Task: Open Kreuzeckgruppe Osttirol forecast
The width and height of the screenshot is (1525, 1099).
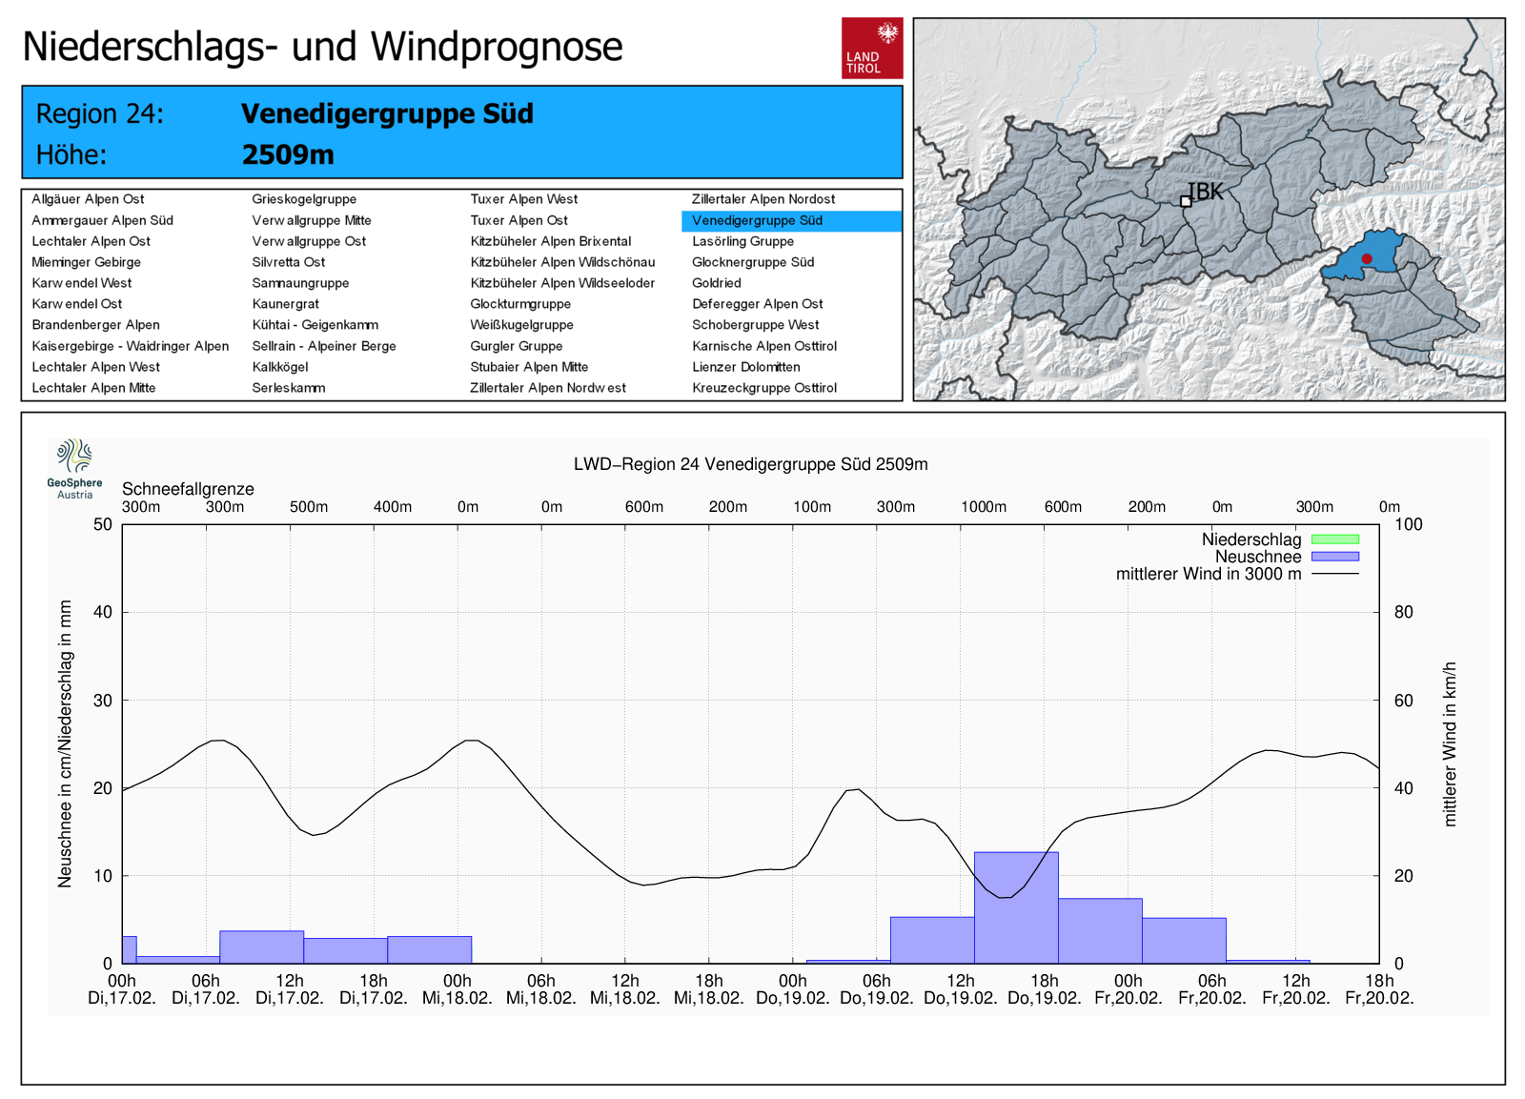Action: [763, 388]
